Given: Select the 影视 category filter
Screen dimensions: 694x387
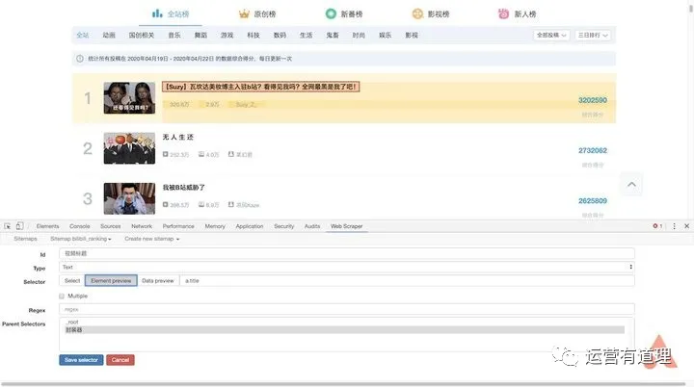Looking at the screenshot, I should pyautogui.click(x=412, y=35).
